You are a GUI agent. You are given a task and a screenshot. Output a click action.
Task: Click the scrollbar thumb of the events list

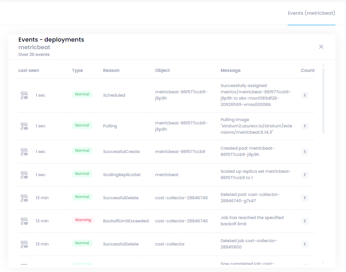(x=323, y=101)
